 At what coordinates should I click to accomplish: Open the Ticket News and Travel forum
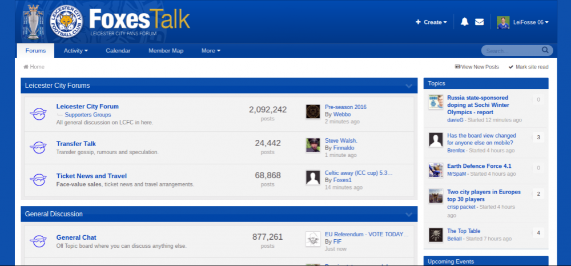pos(91,176)
